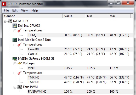This screenshot has width=136, height=95.
Task: Collapse the Voltages node
Action: tap(15, 64)
